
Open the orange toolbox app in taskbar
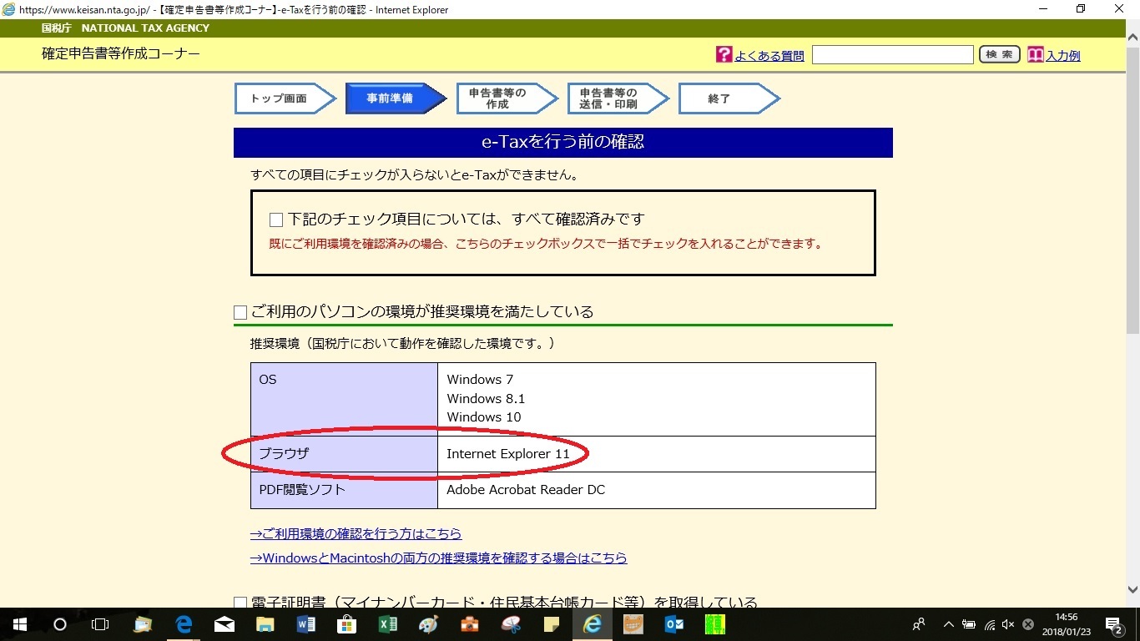click(470, 624)
